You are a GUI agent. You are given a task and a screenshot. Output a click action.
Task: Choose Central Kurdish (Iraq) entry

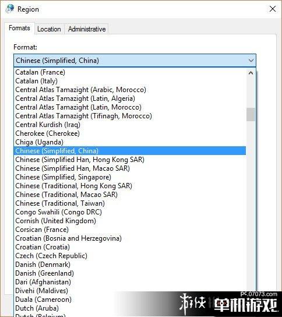tap(48, 125)
